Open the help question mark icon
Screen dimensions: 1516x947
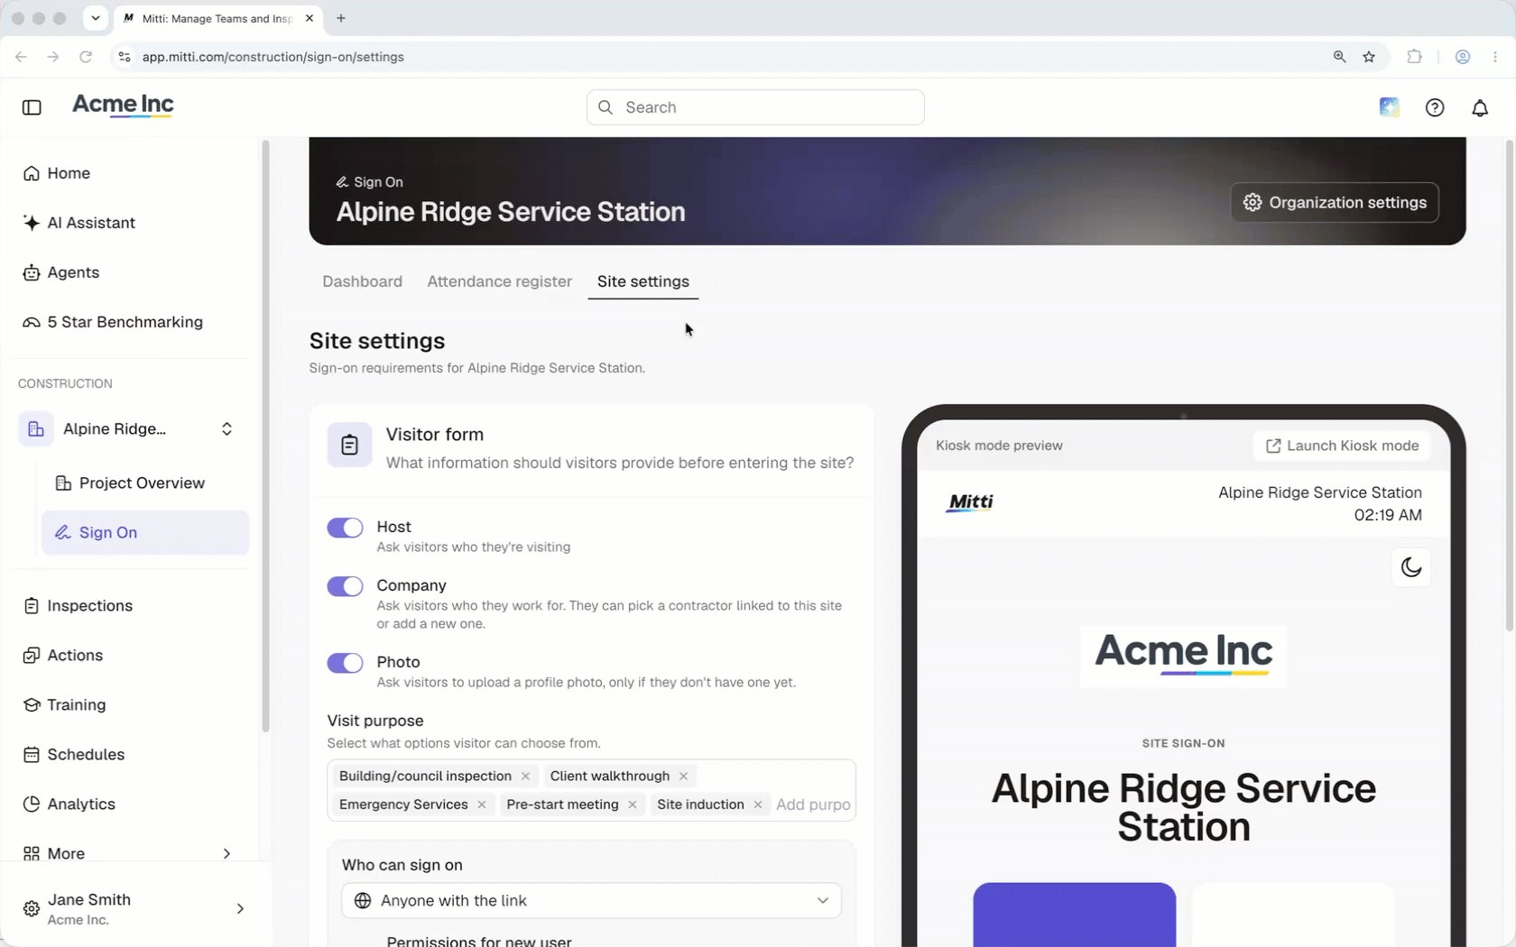click(1435, 107)
